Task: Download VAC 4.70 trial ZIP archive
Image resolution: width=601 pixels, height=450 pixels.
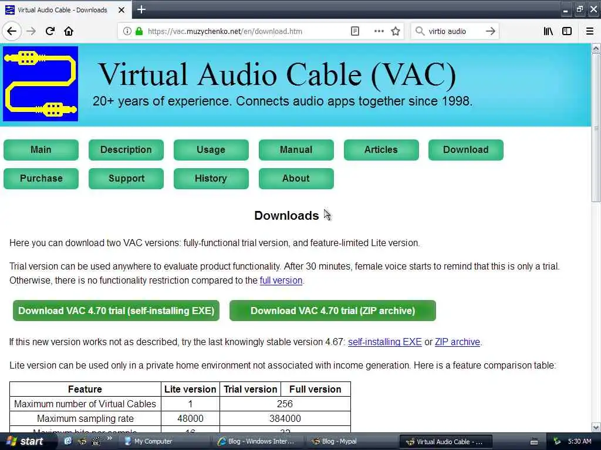Action: (x=333, y=311)
